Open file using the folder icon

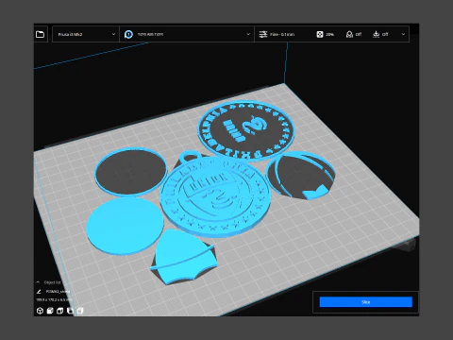[x=41, y=34]
